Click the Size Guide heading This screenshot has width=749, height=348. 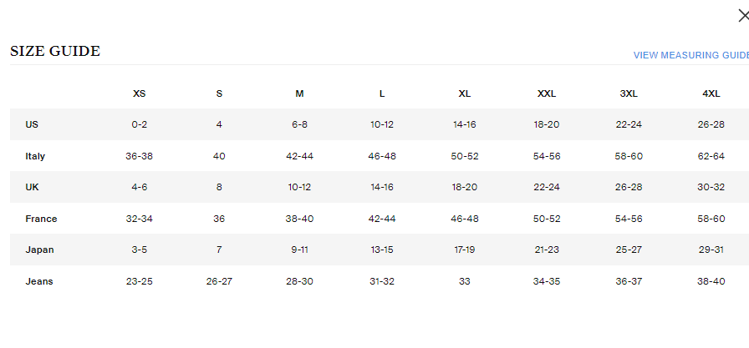click(55, 52)
